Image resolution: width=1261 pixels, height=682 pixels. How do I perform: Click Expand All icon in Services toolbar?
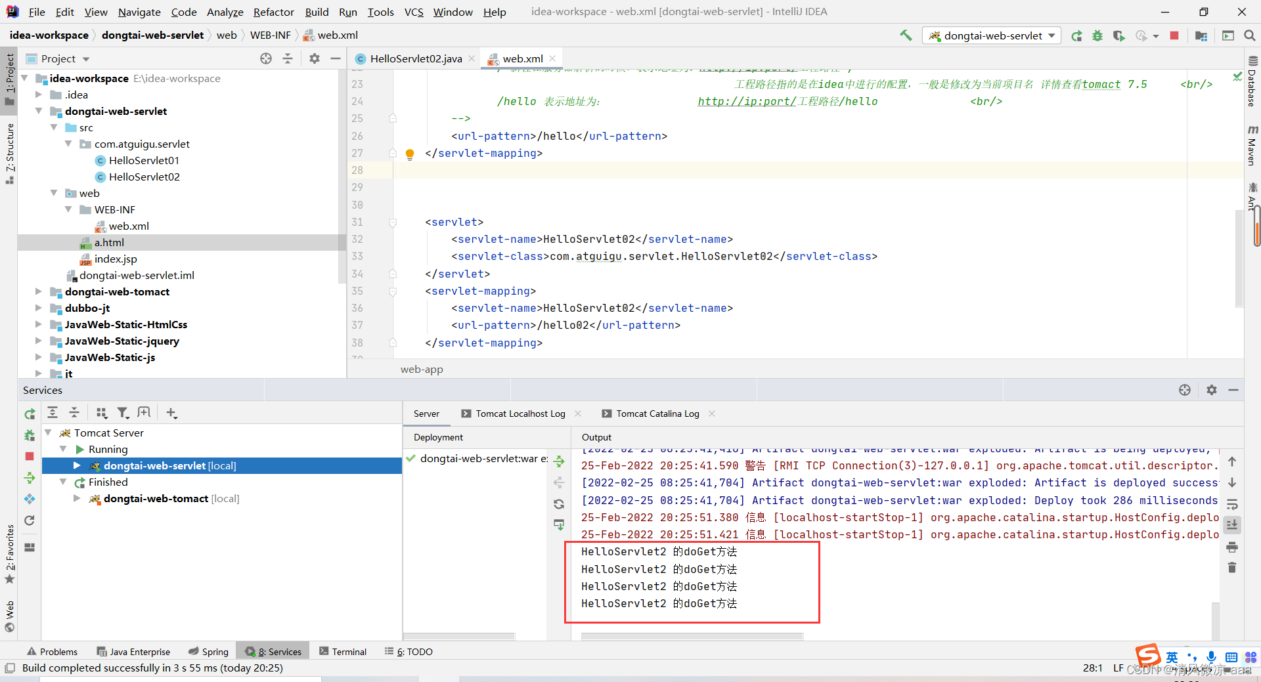[x=53, y=412]
